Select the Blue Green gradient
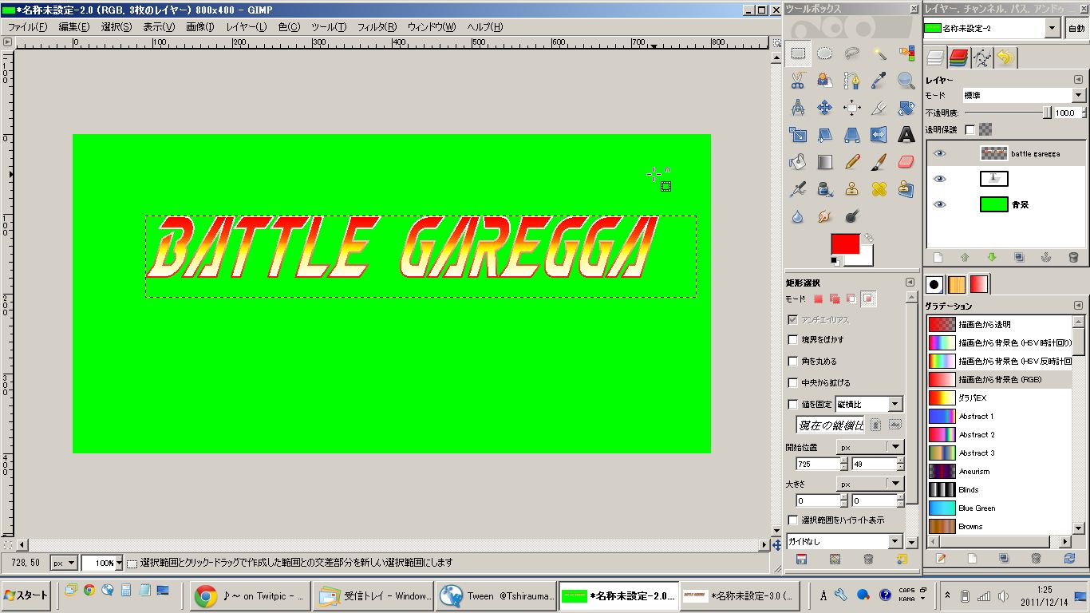Screen dimensions: 1090x613 [1002, 508]
